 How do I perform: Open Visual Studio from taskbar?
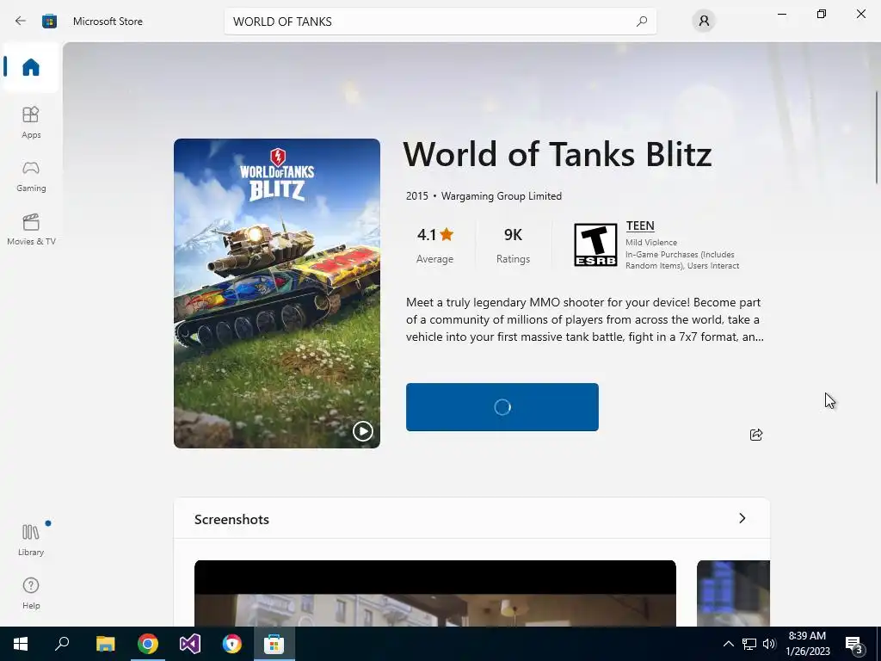click(190, 644)
